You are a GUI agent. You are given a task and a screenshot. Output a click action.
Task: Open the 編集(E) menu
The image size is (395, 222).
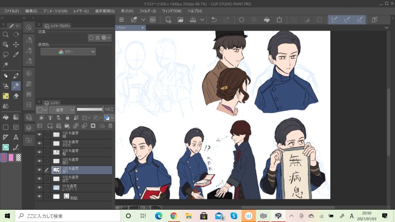click(31, 11)
